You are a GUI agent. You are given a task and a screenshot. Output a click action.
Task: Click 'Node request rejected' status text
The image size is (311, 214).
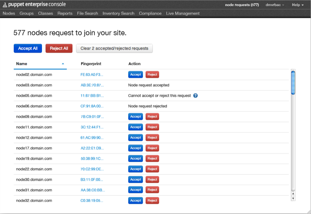(x=147, y=106)
